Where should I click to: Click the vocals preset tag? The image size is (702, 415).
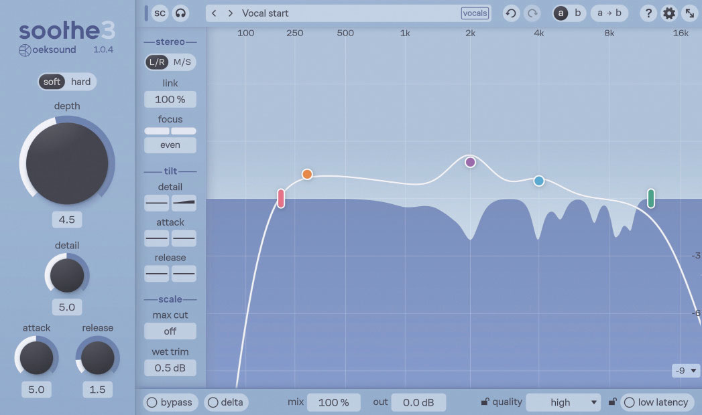tap(475, 13)
